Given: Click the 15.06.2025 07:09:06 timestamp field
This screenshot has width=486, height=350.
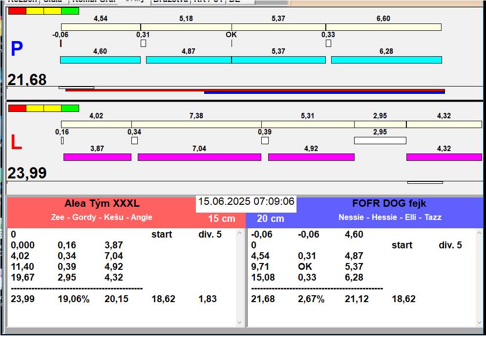Looking at the screenshot, I should tap(246, 202).
